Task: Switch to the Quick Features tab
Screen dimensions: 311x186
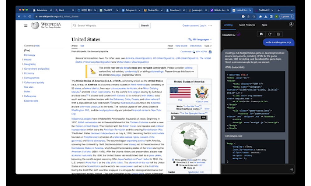Action: (247, 25)
